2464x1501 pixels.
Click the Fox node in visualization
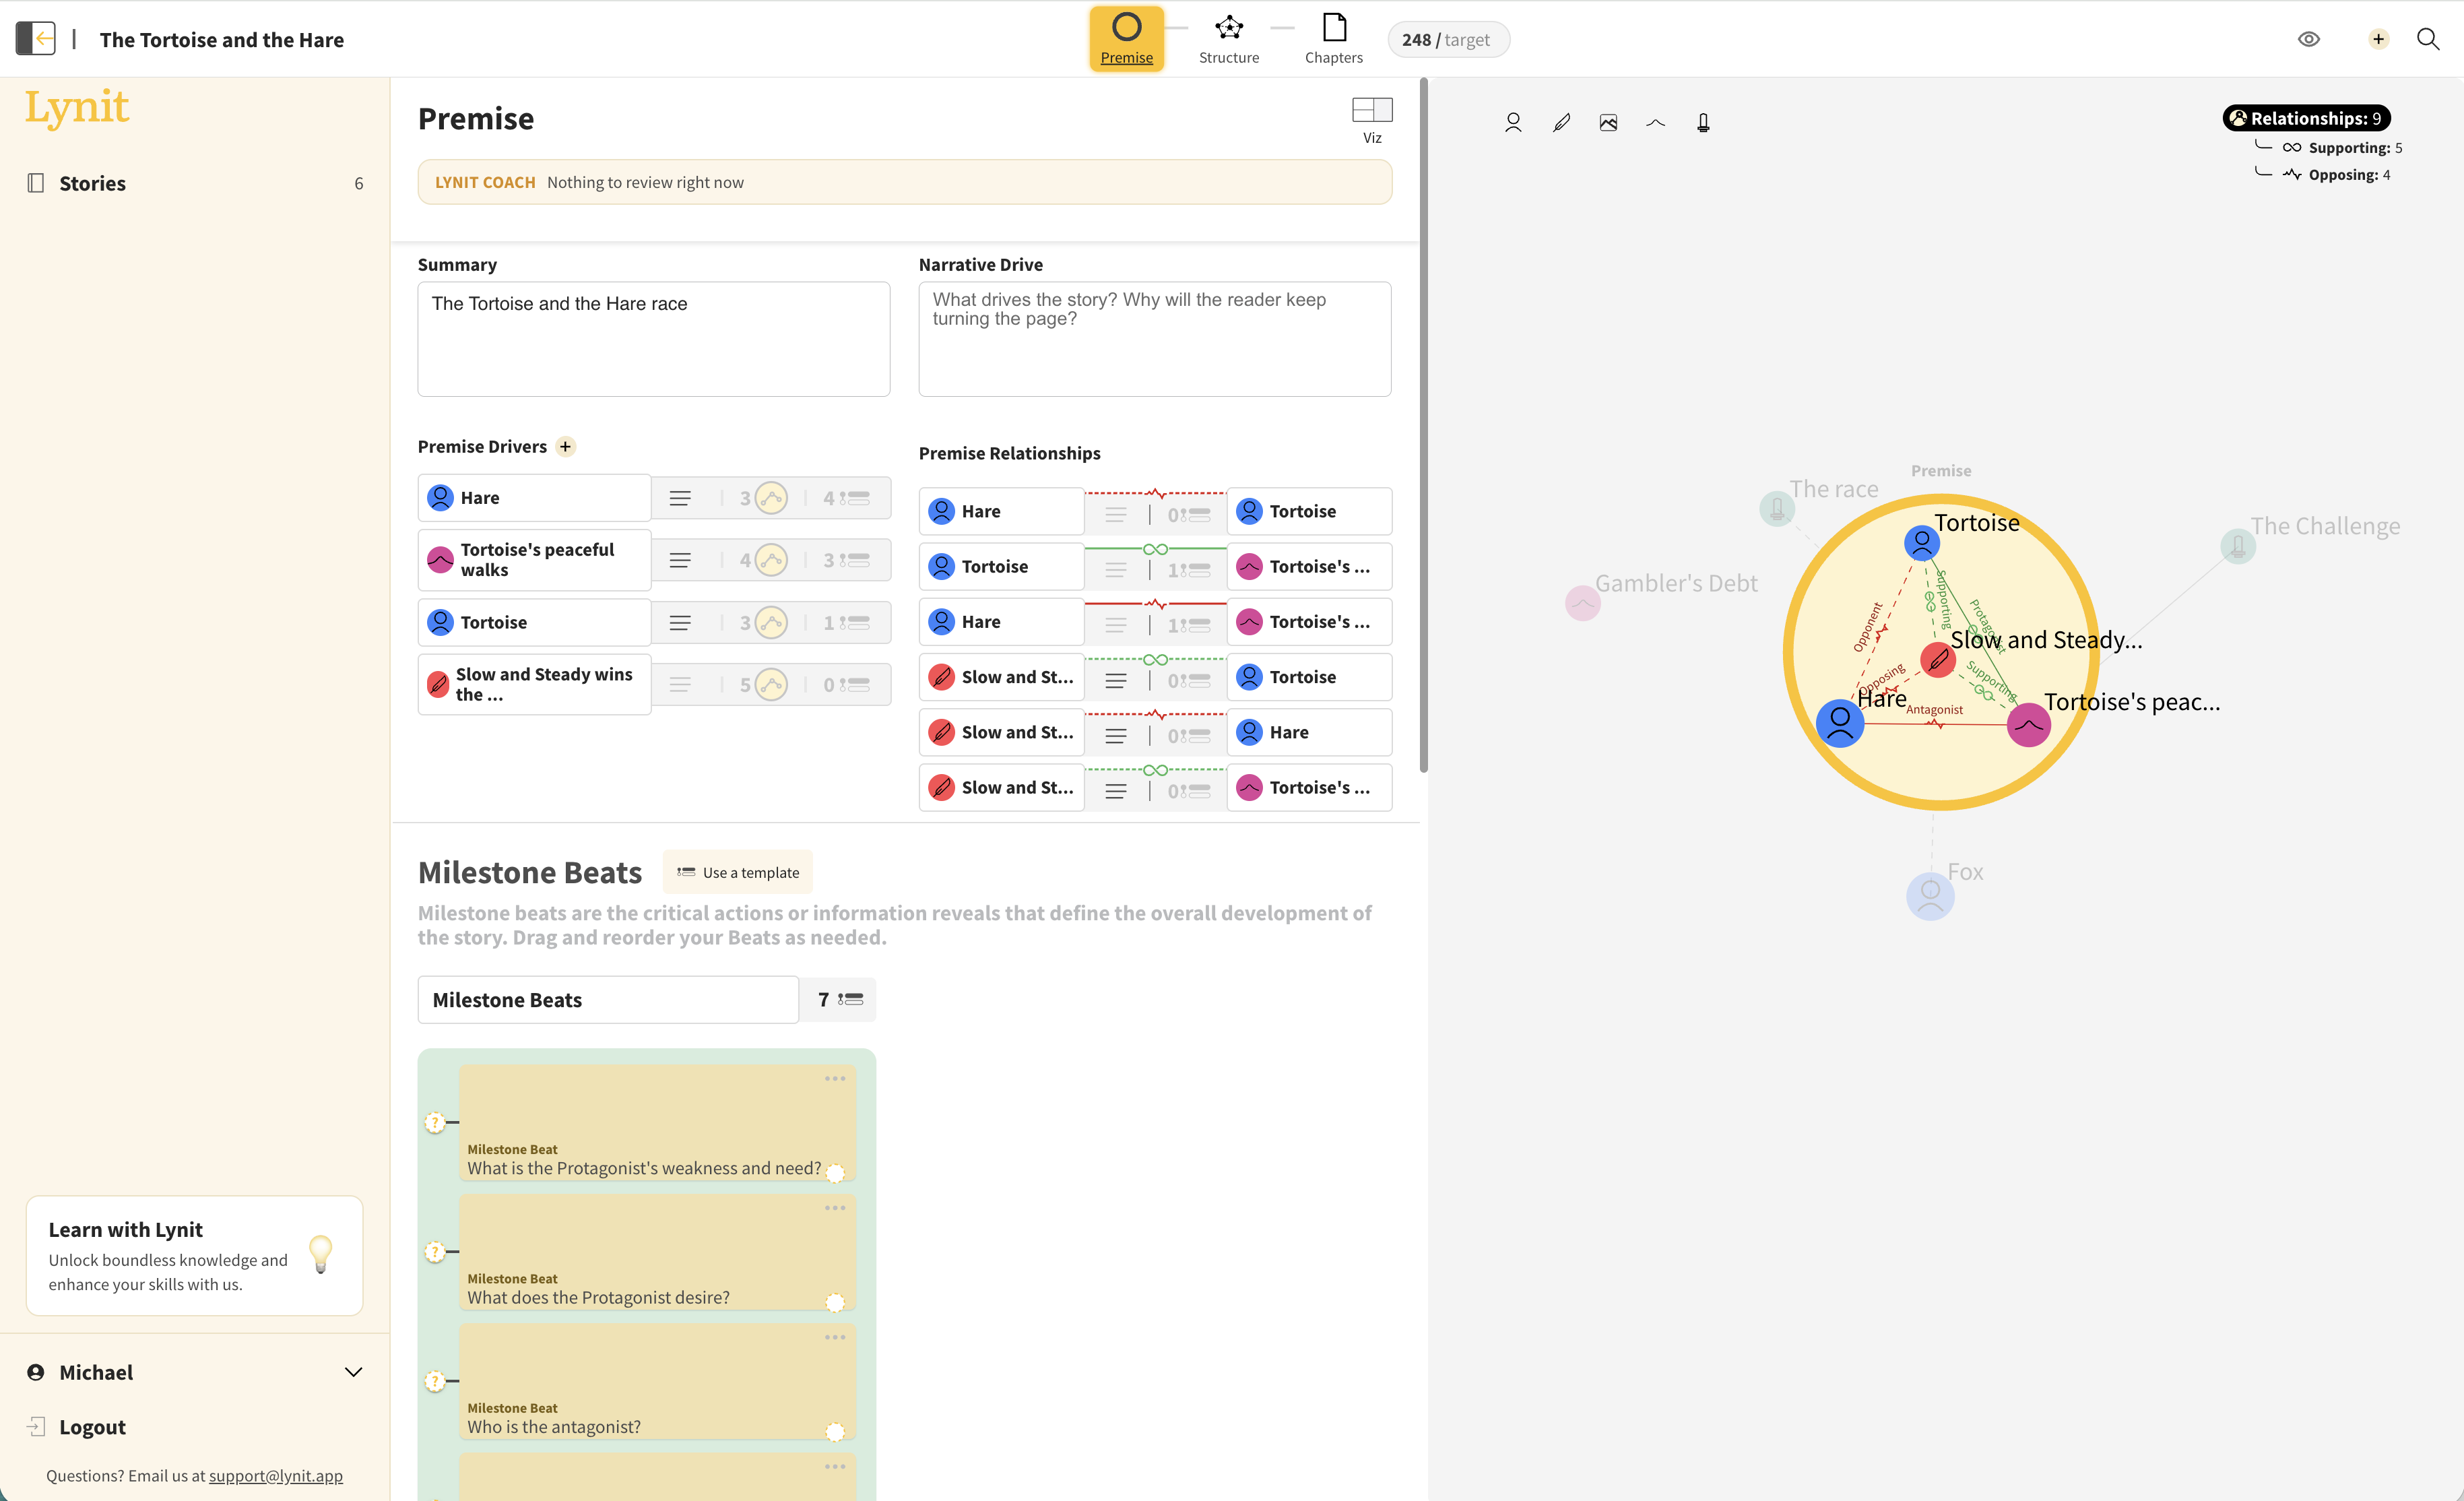(1930, 896)
